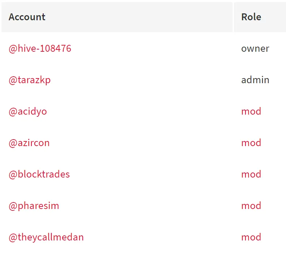Select the table row containing @pharesim
Image resolution: width=286 pixels, height=256 pixels.
pyautogui.click(x=144, y=206)
